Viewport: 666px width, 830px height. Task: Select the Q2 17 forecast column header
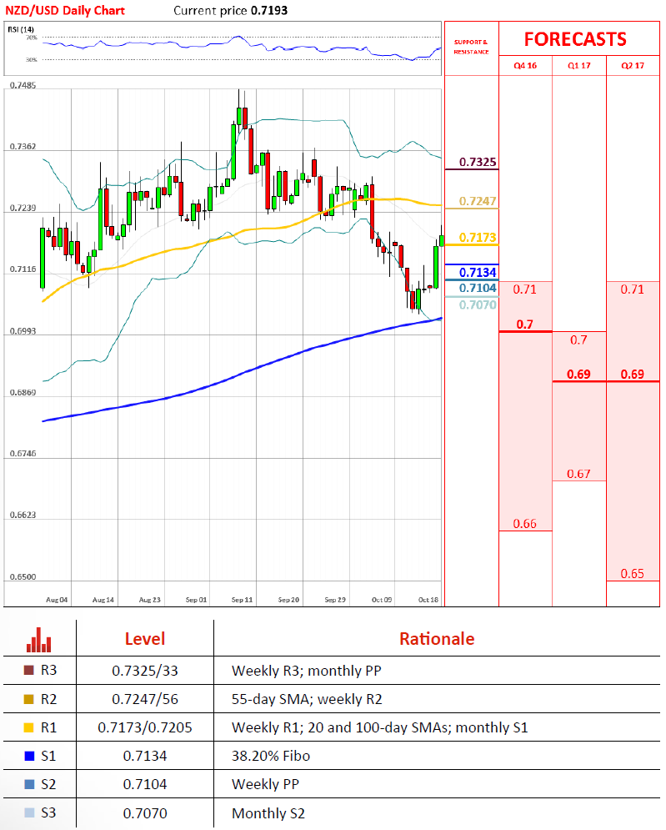pos(633,66)
